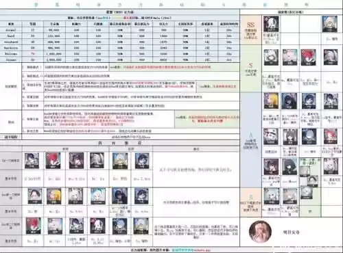Open the grey-haired dark portrait in S tier
The image size is (343, 253).
tap(331, 57)
